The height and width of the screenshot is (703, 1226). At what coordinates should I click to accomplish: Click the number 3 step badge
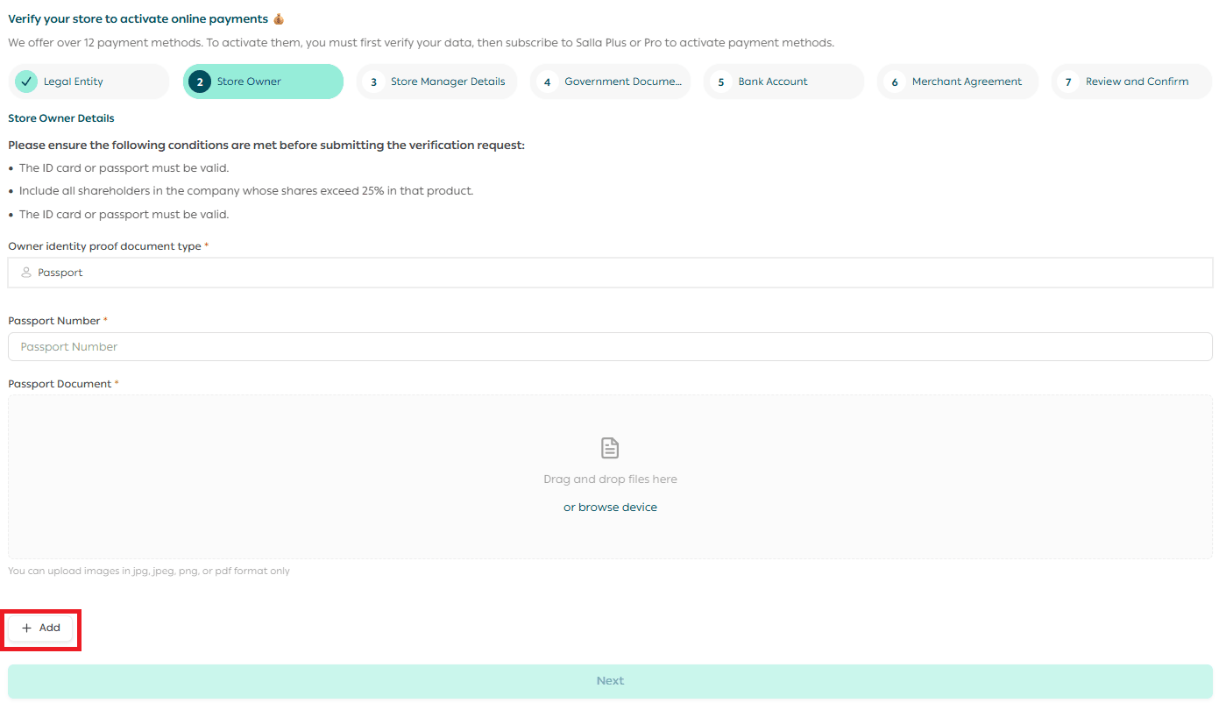coord(373,82)
